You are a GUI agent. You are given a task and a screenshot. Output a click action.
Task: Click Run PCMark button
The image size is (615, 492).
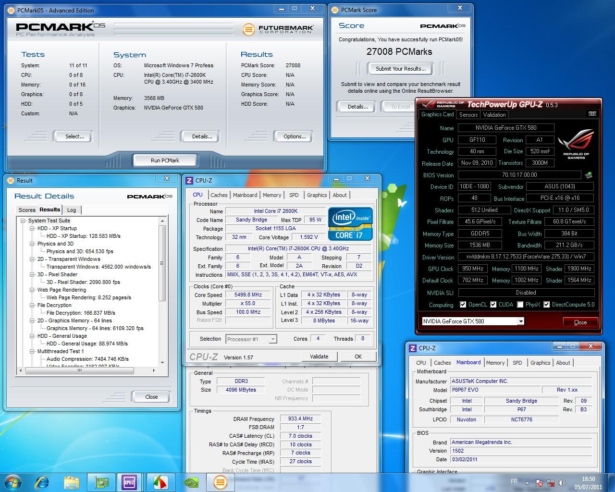(165, 160)
